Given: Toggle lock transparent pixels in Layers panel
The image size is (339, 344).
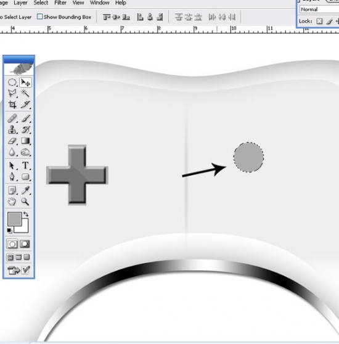Looking at the screenshot, I should (x=319, y=21).
